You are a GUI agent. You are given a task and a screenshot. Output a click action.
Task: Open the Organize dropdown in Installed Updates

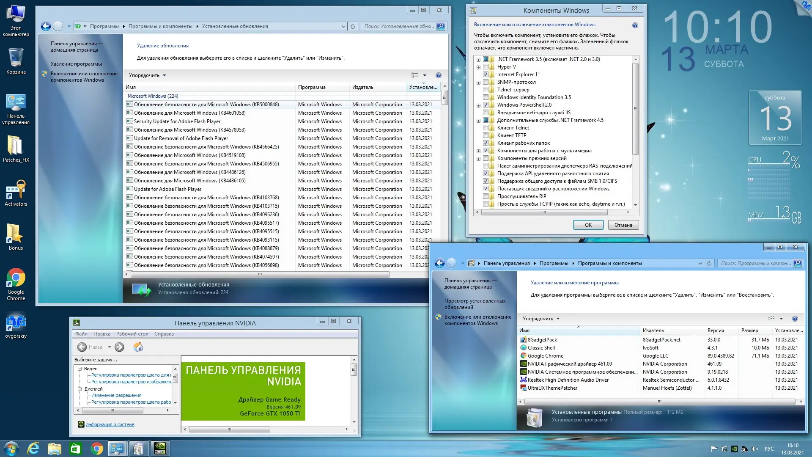pos(147,75)
